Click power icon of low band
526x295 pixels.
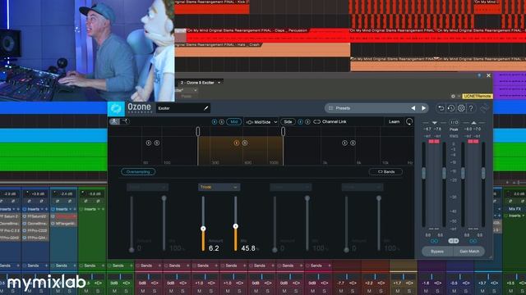149,143
